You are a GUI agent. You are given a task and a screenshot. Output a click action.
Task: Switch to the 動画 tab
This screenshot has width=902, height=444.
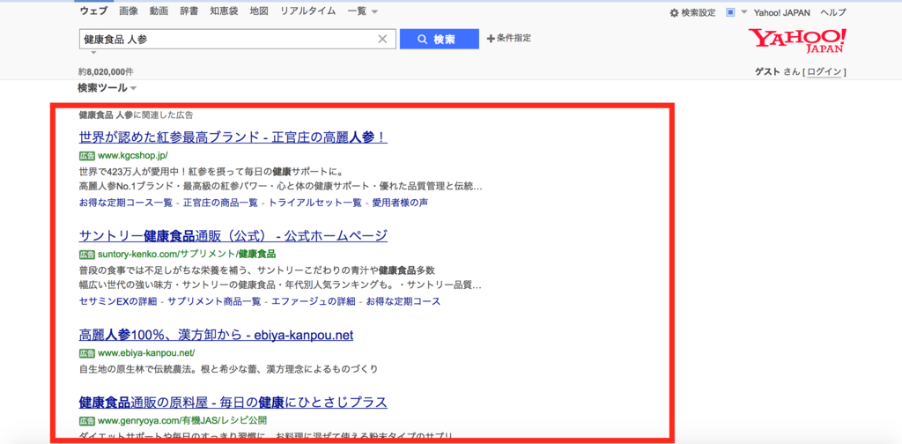[159, 11]
